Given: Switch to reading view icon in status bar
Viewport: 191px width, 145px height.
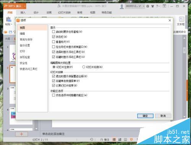Looking at the screenshot, I should coord(125,139).
